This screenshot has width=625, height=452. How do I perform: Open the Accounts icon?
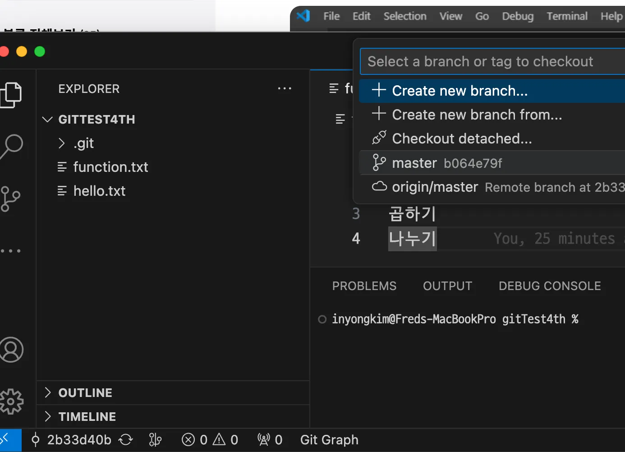pos(12,350)
